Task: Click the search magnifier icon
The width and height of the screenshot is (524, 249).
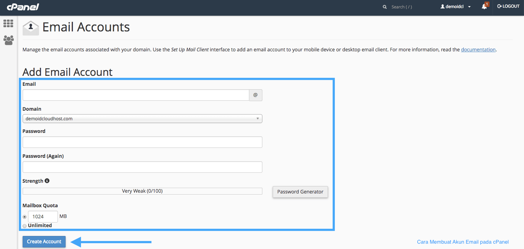Action: click(x=384, y=7)
